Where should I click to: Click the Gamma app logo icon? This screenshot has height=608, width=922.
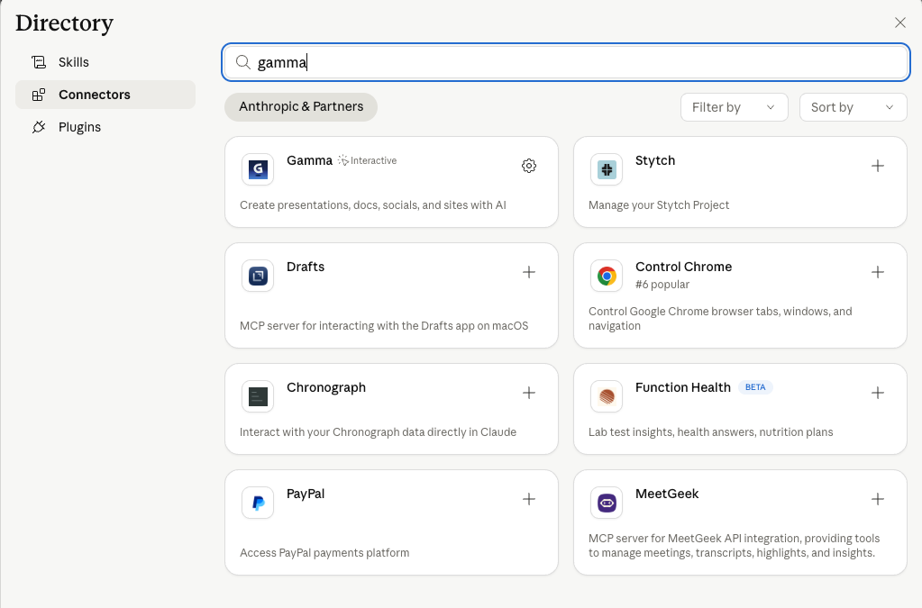[x=258, y=169]
